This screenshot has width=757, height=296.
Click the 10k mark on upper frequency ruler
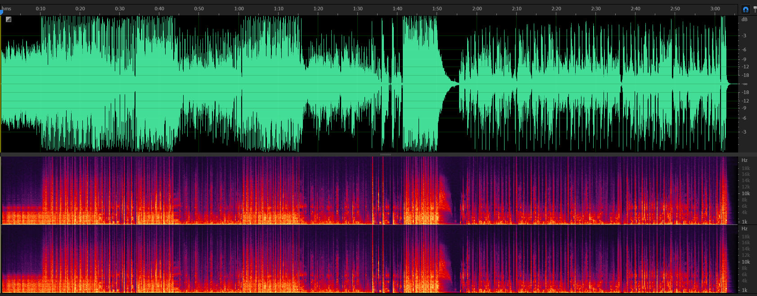pyautogui.click(x=746, y=193)
